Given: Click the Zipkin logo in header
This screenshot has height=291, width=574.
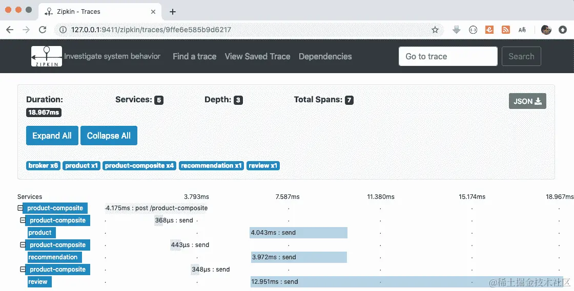Looking at the screenshot, I should pos(47,56).
